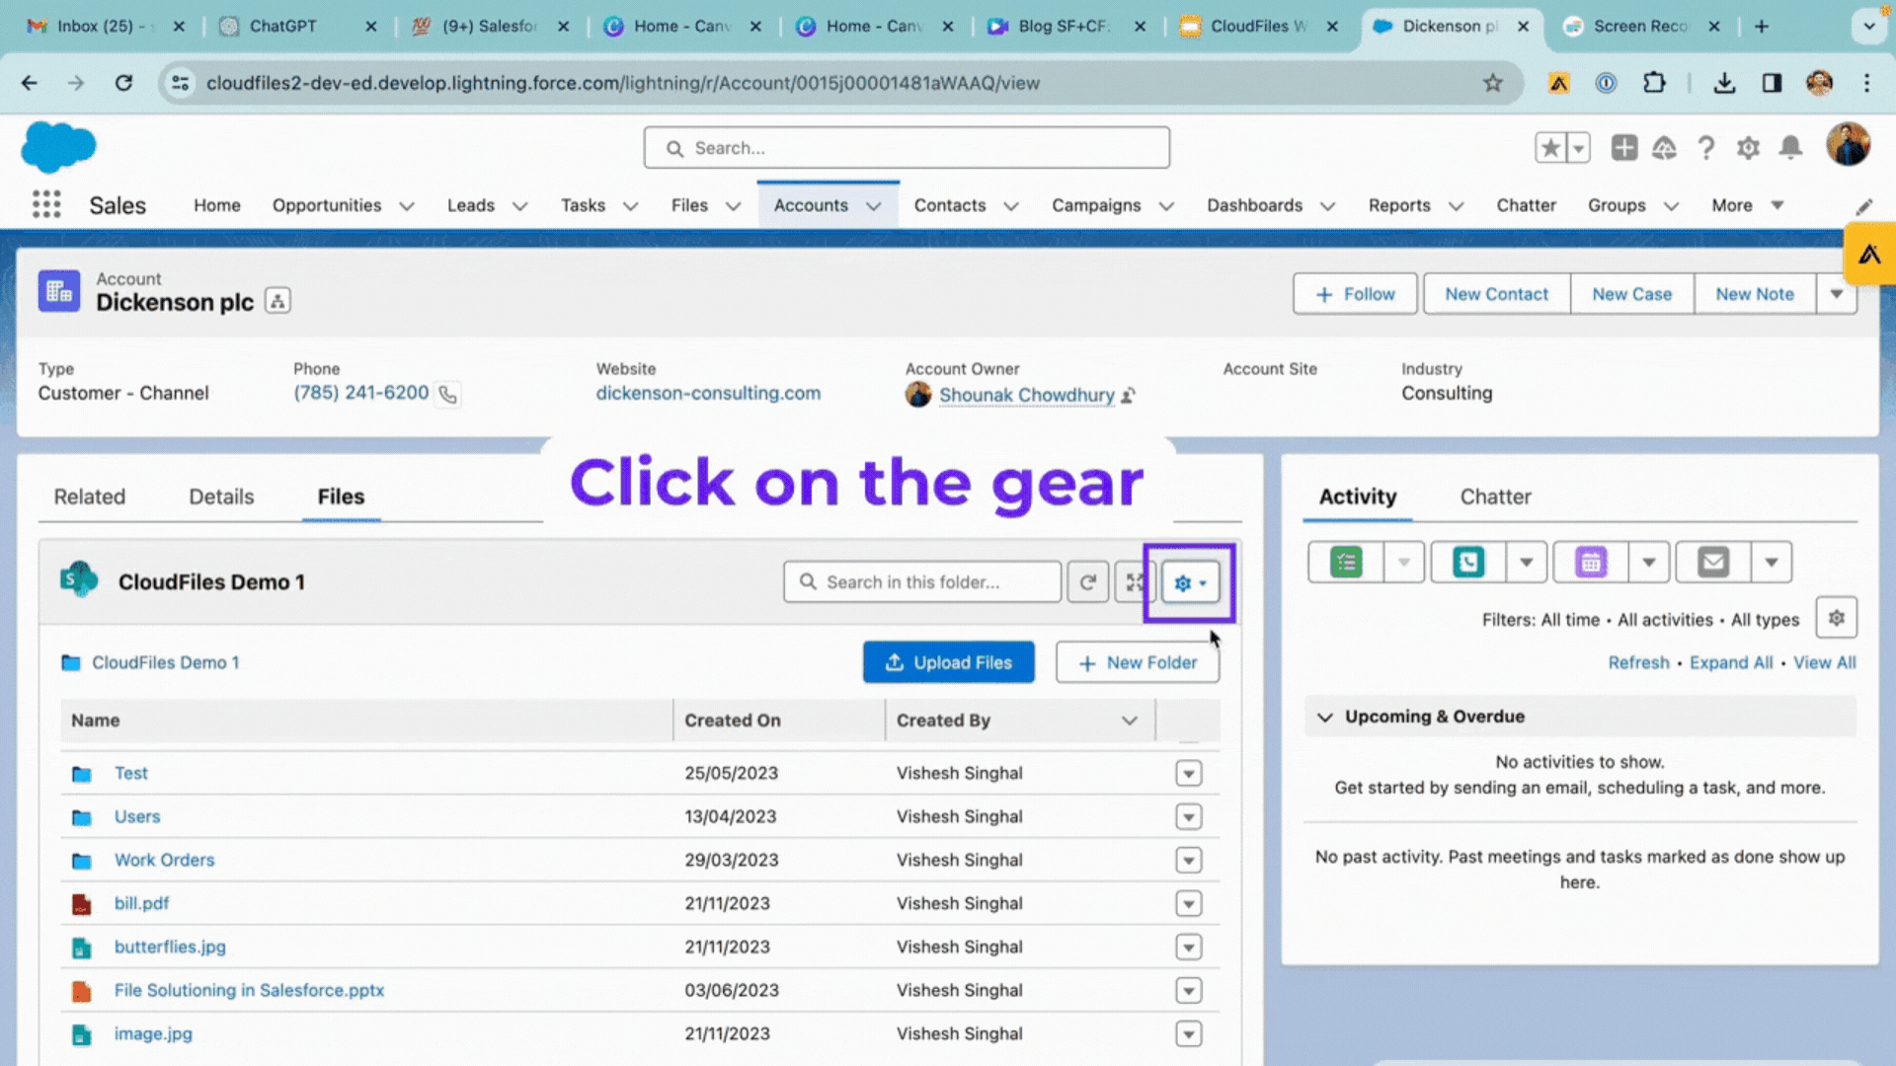Switch to ChatGPT browser tab
This screenshot has width=1896, height=1066.
282,27
